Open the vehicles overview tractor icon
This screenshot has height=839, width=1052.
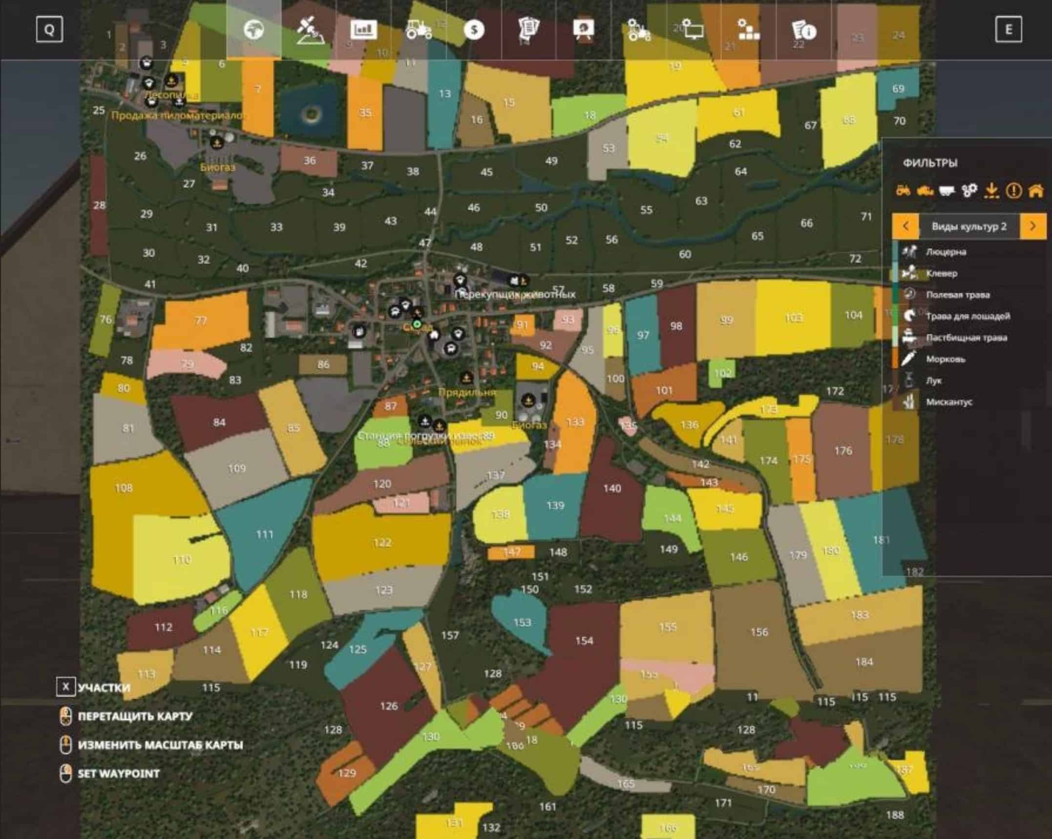(419, 30)
